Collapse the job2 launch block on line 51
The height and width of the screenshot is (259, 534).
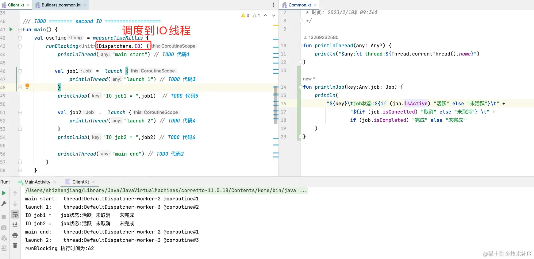pos(20,113)
